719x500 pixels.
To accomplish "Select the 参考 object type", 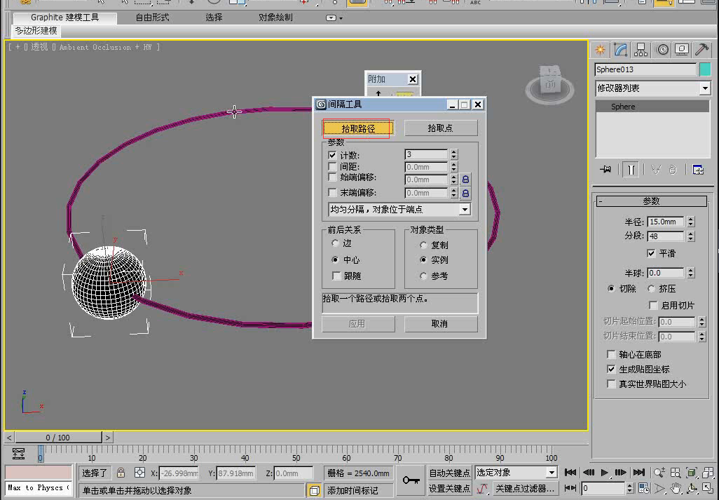I will [x=423, y=276].
